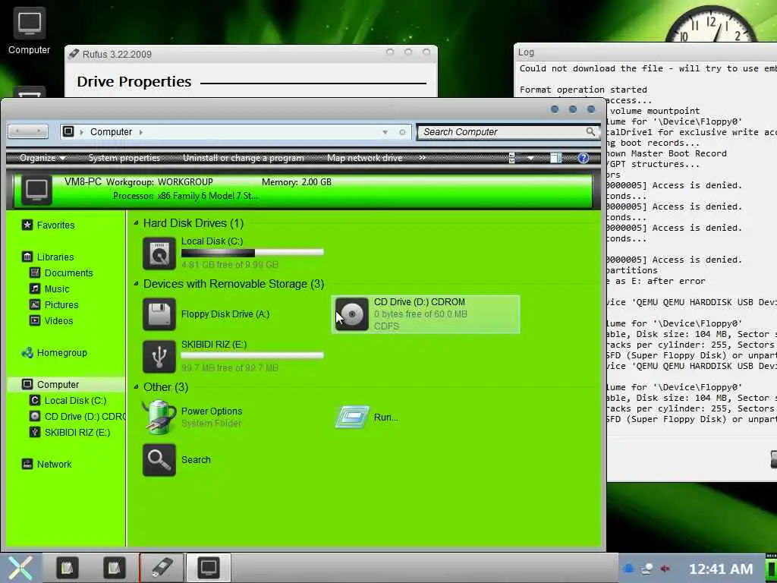Image resolution: width=777 pixels, height=583 pixels.
Task: Click the Memory: 2.00 GB detail text
Action: point(297,182)
